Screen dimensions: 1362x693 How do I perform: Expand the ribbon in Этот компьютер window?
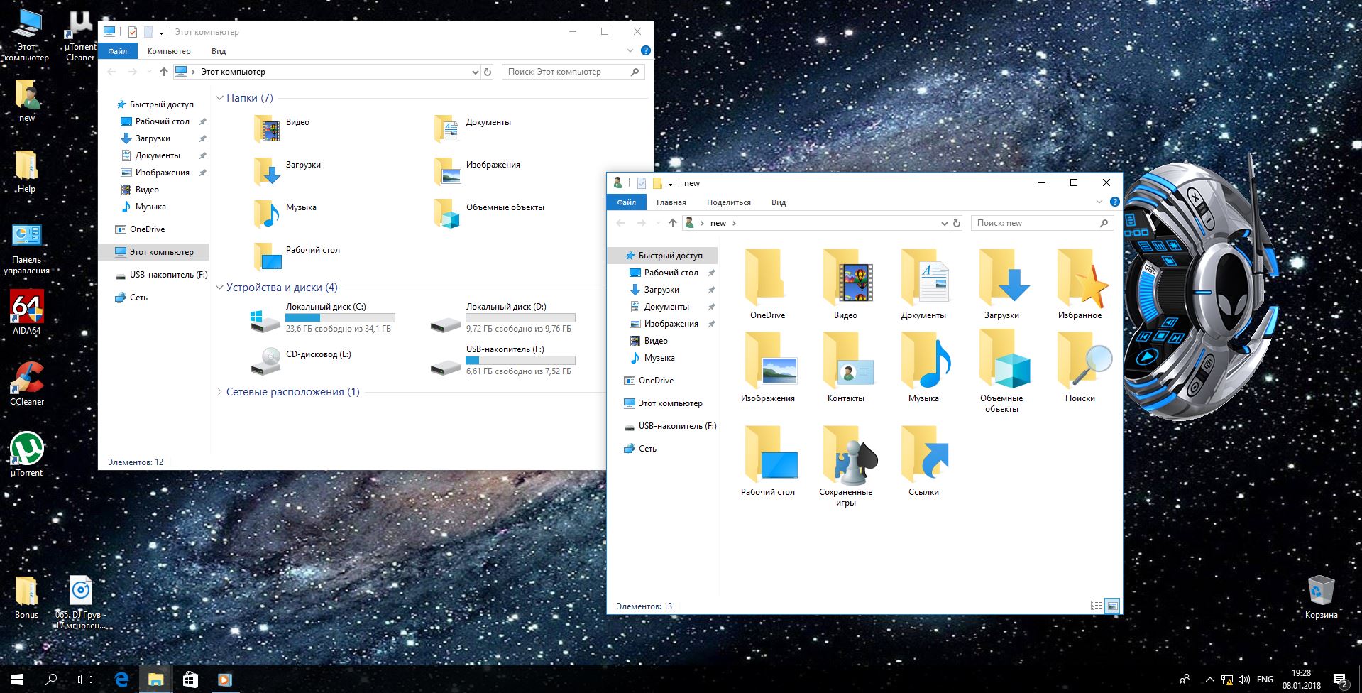pyautogui.click(x=630, y=50)
